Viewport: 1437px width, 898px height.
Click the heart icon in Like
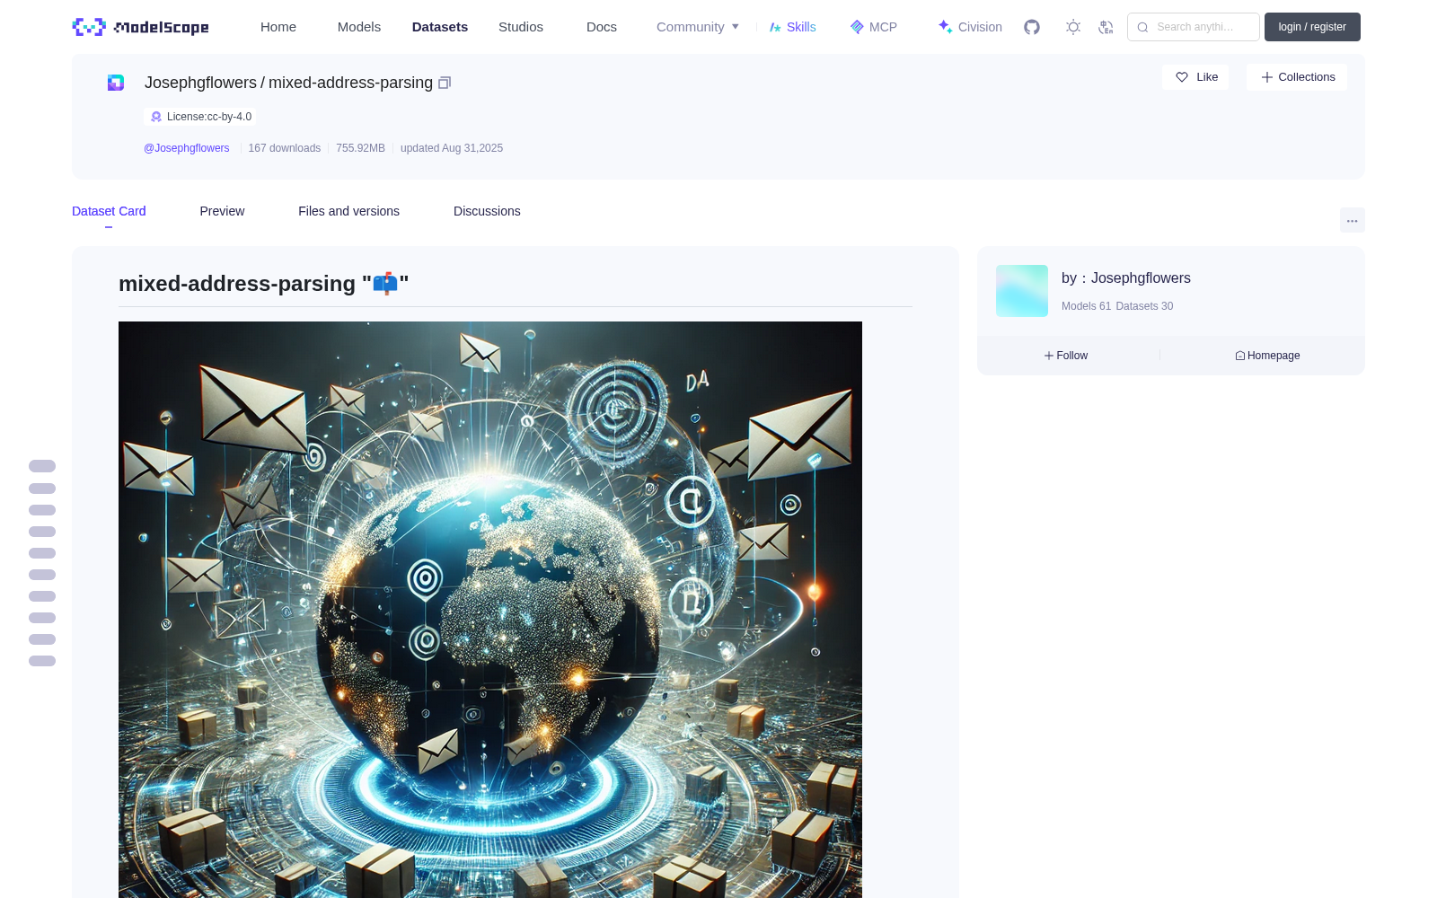coord(1182,77)
